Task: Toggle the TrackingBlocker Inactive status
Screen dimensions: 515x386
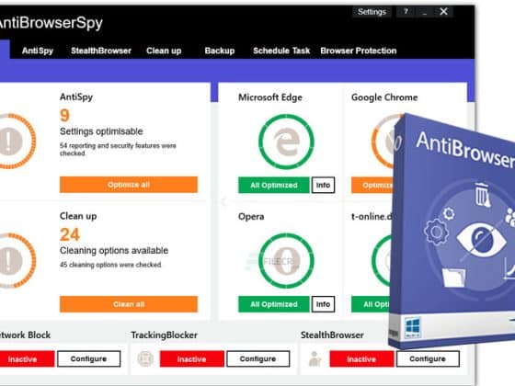Action: 192,359
